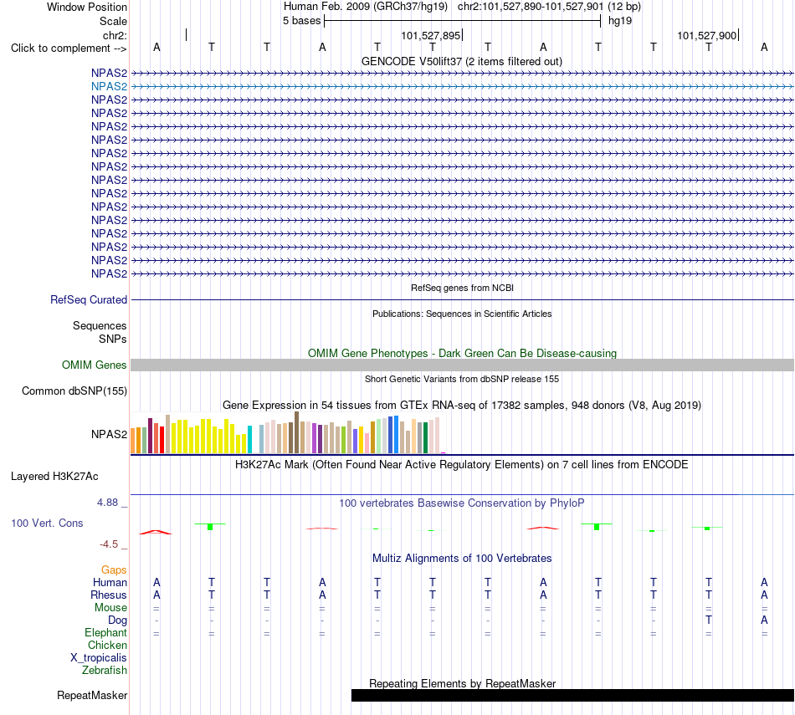Select the Human alignment row label
This screenshot has height=715, width=795.
click(110, 583)
